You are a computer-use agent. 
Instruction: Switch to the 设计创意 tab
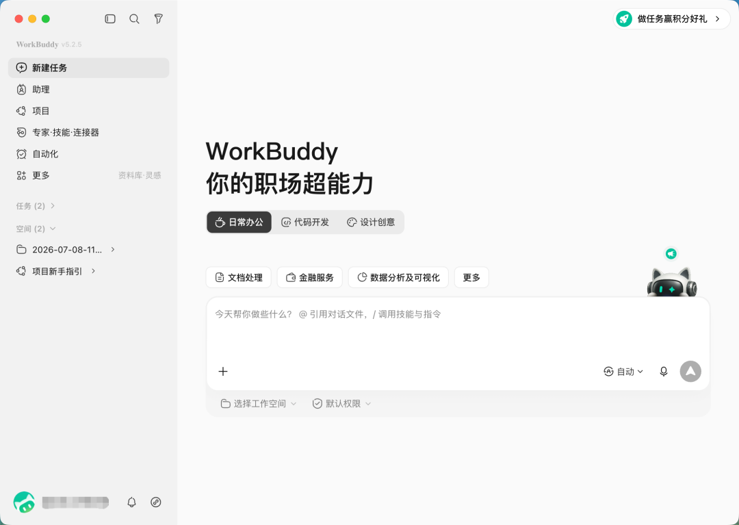[x=371, y=222]
